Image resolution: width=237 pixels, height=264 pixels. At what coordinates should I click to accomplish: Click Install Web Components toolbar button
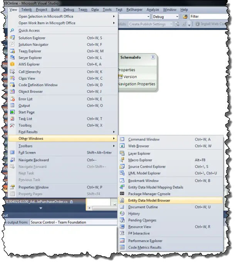[210, 24]
